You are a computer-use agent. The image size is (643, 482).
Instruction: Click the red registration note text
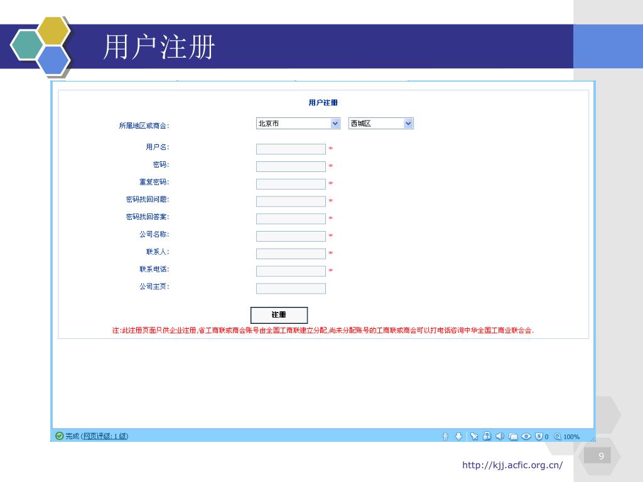click(323, 330)
